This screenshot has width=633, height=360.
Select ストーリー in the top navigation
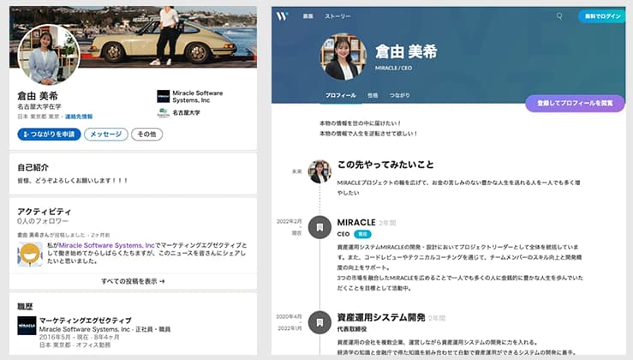coord(336,16)
